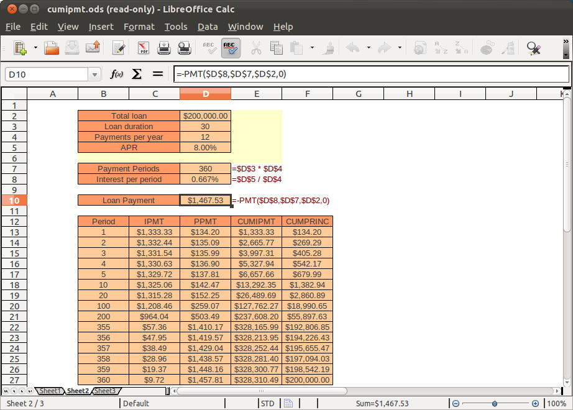The height and width of the screenshot is (410, 573).
Task: Click Find & Replace icon
Action: pos(533,48)
